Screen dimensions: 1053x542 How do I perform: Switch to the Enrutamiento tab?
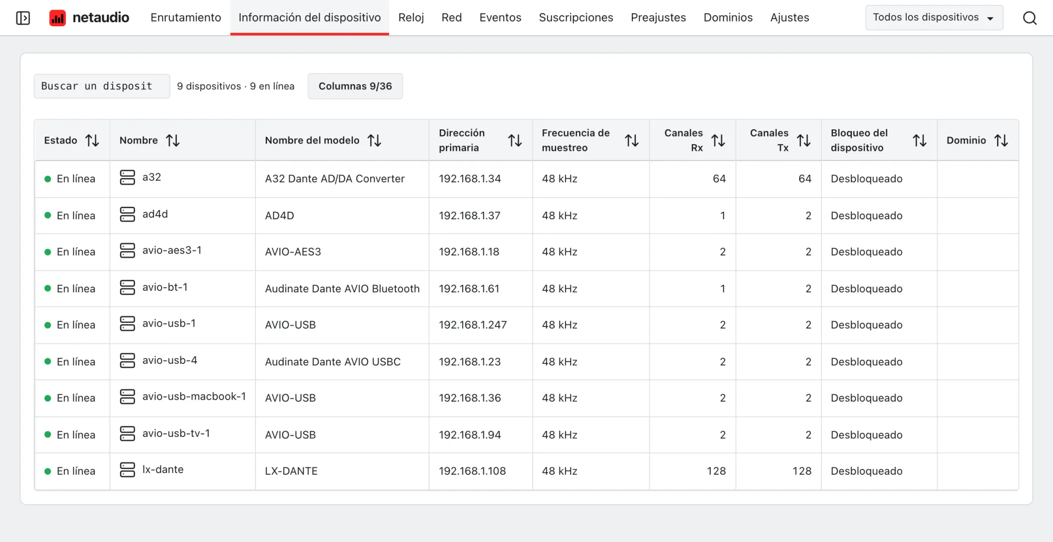186,17
